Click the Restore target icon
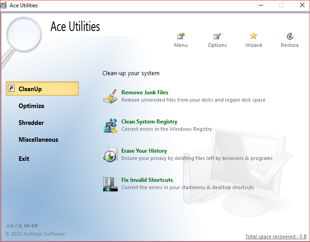Screen dimensions: 310x242 (x=290, y=36)
